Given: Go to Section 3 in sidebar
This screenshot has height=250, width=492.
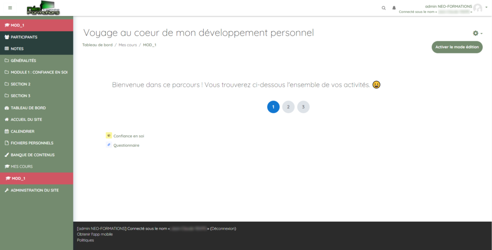Looking at the screenshot, I should [37, 96].
